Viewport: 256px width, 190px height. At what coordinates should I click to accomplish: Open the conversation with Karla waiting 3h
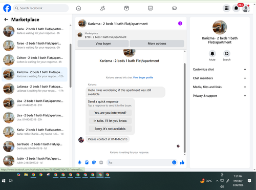click(x=34, y=31)
